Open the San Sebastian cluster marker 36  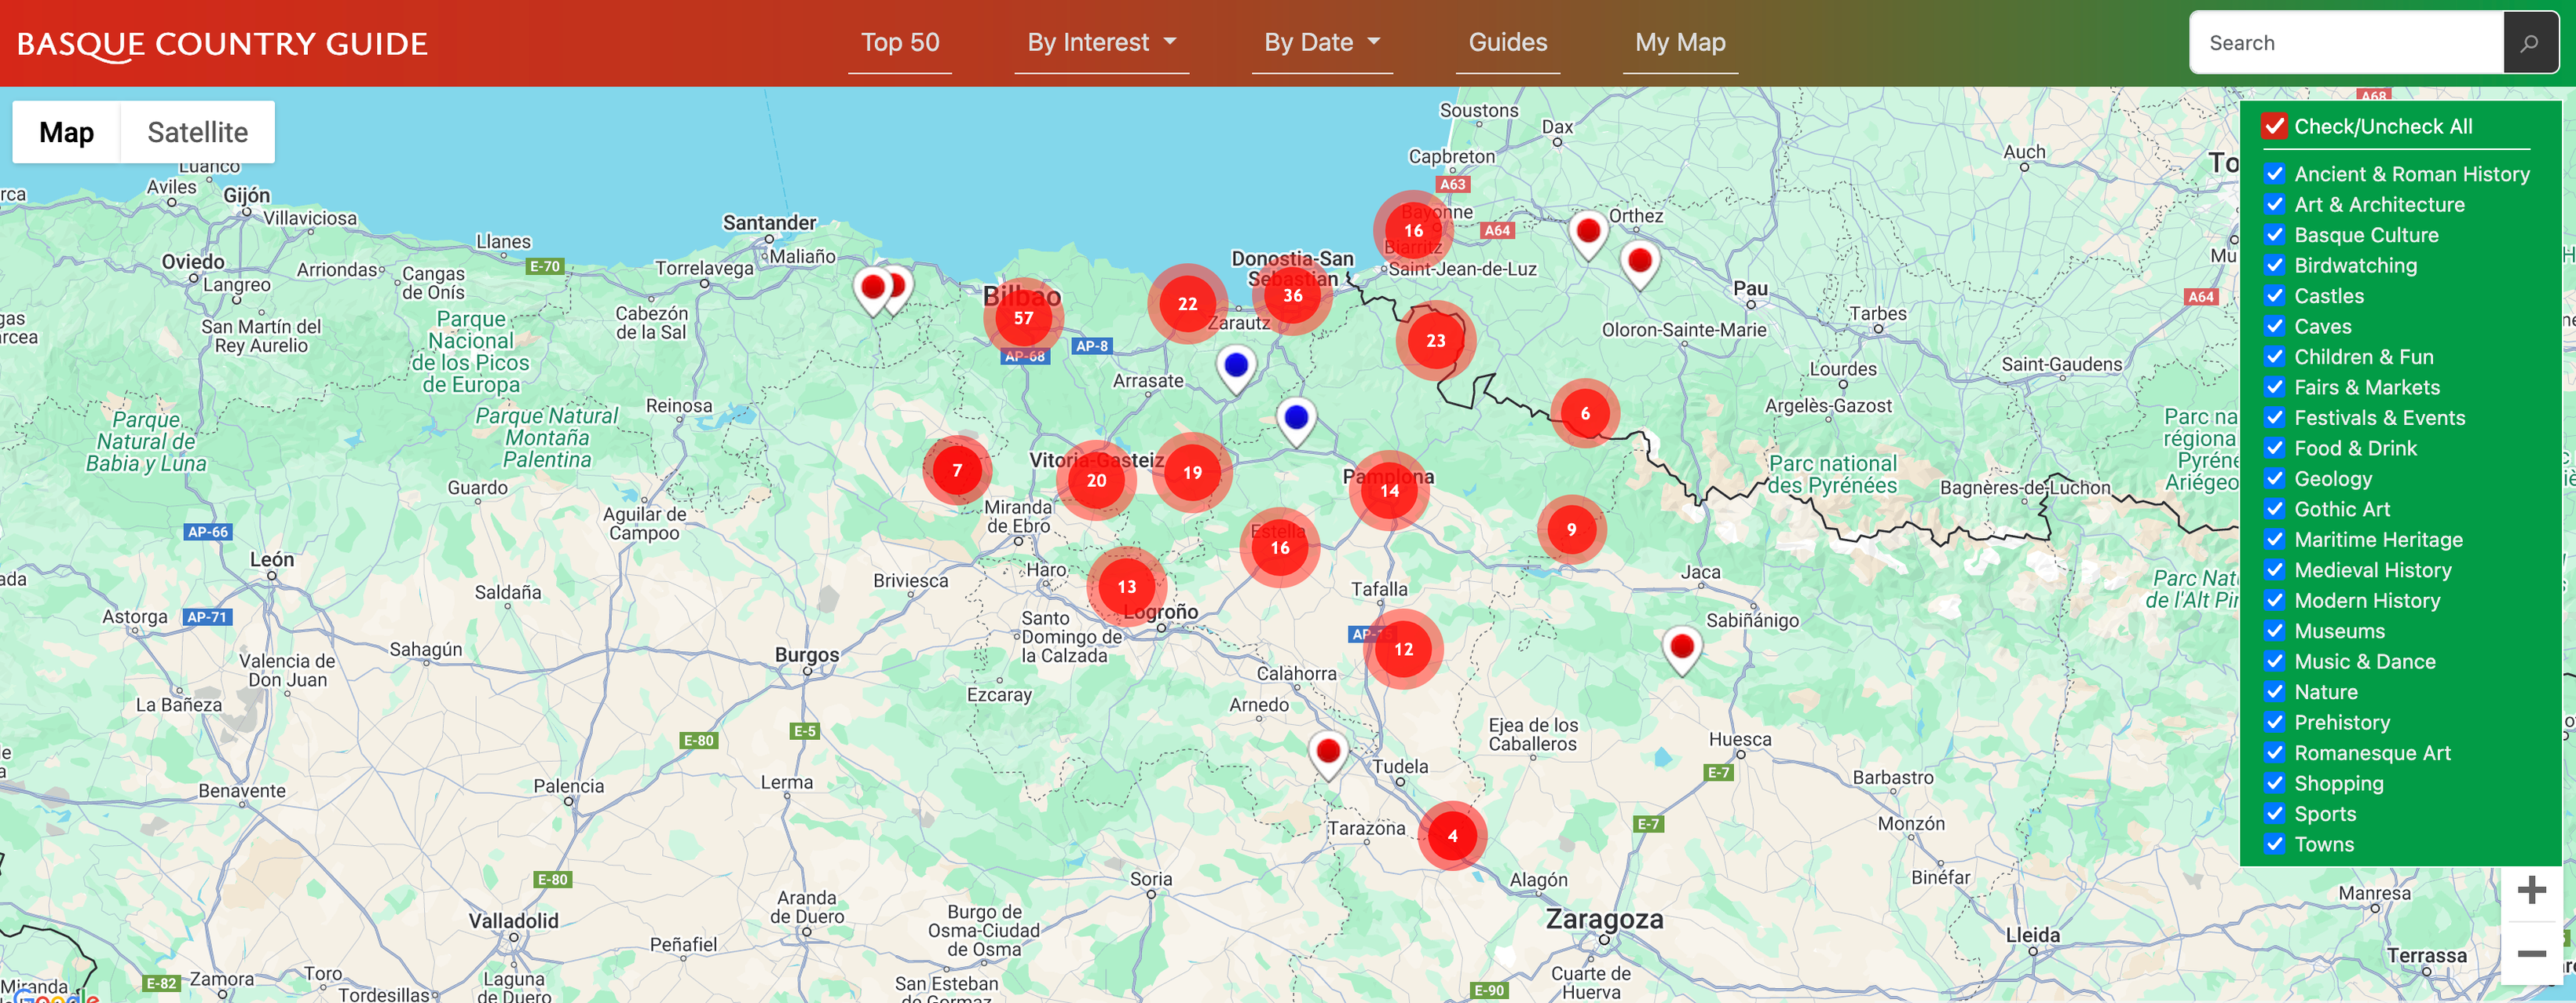point(1292,295)
